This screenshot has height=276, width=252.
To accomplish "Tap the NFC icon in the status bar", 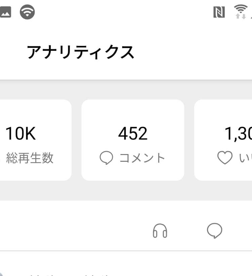I will pyautogui.click(x=219, y=12).
